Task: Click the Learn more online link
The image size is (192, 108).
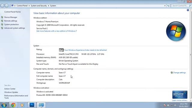Action: click(x=180, y=100)
